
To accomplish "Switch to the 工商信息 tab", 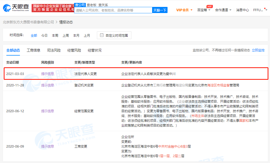I will pyautogui.click(x=33, y=50).
